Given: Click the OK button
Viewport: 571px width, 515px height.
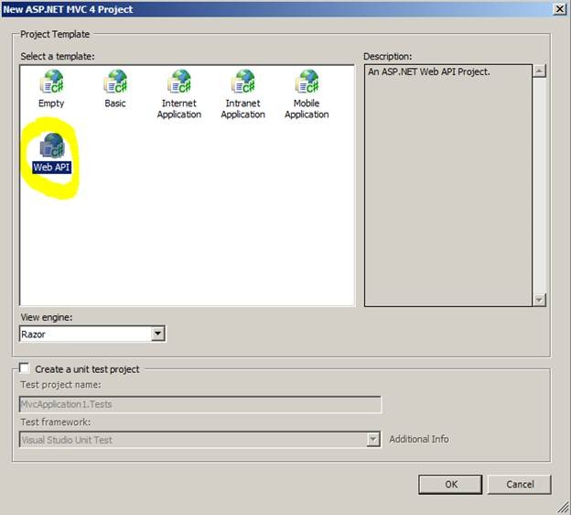Looking at the screenshot, I should click(450, 485).
